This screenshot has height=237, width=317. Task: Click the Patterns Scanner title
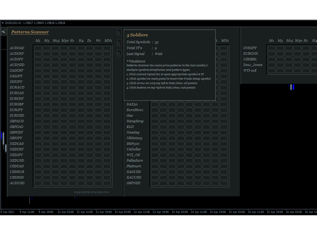pyautogui.click(x=30, y=32)
